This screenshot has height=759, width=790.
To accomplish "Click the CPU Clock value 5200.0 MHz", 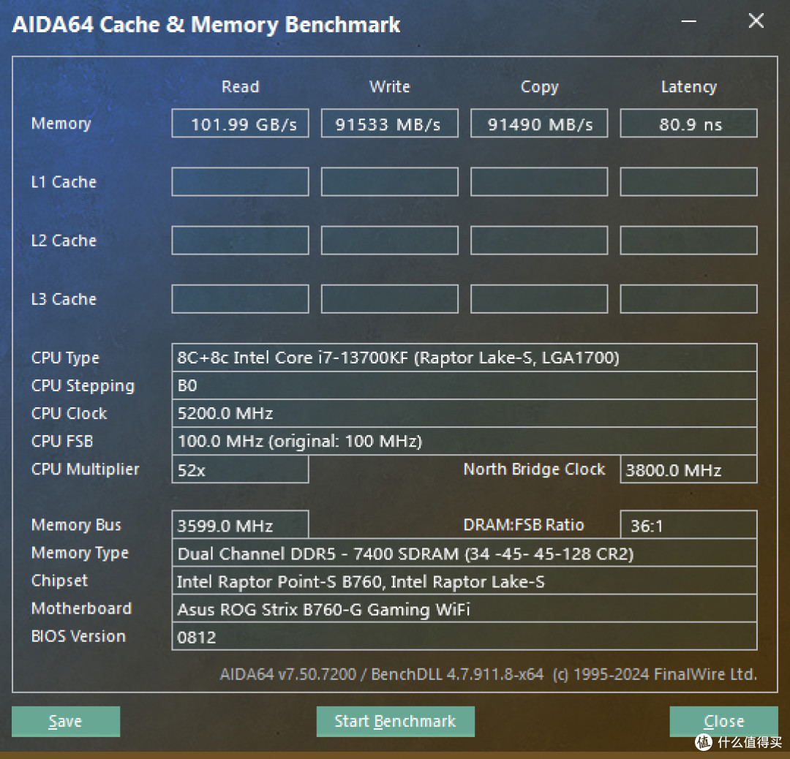I will [x=464, y=413].
